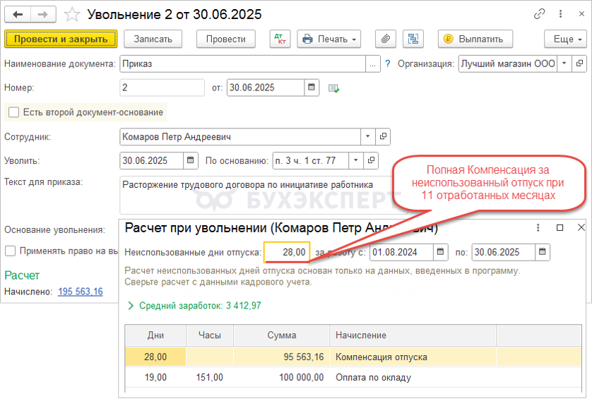Open the Начислено 195 563,16 link
This screenshot has height=401, width=592.
[x=80, y=292]
